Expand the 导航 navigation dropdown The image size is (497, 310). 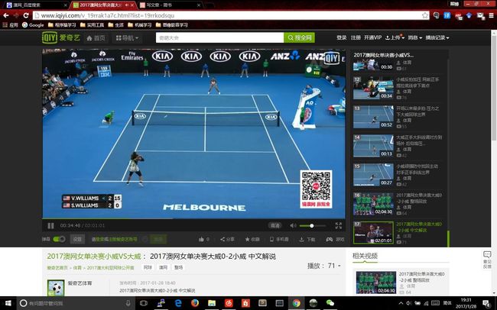click(x=128, y=38)
